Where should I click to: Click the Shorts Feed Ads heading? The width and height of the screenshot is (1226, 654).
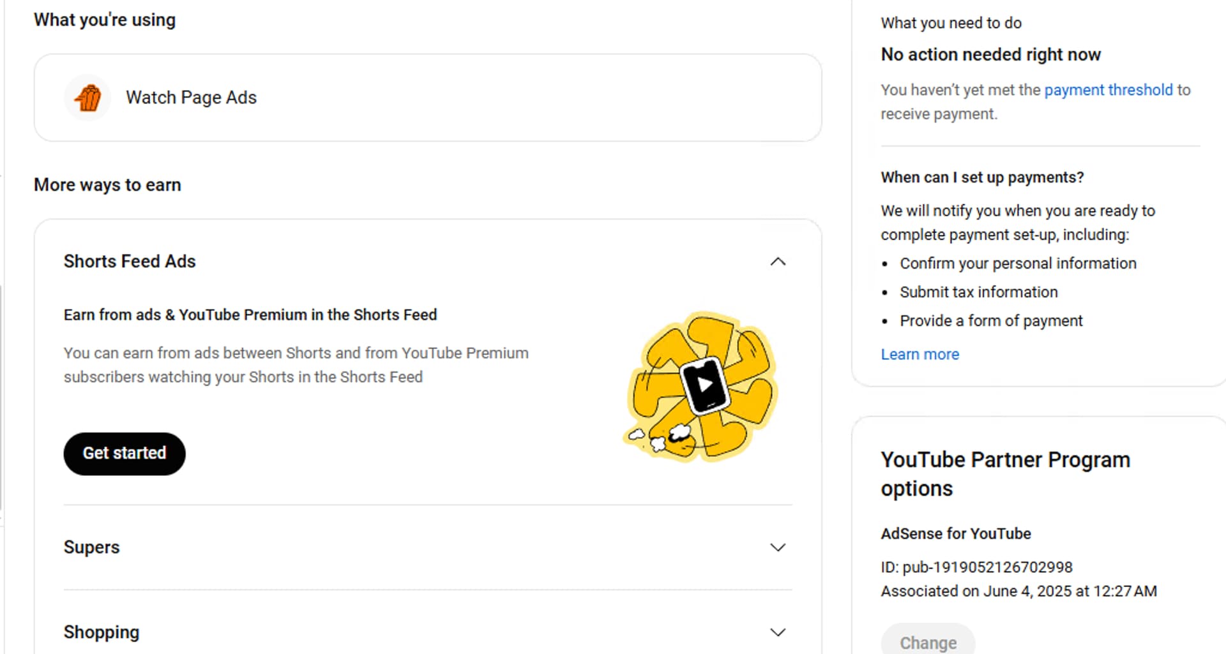pyautogui.click(x=130, y=262)
